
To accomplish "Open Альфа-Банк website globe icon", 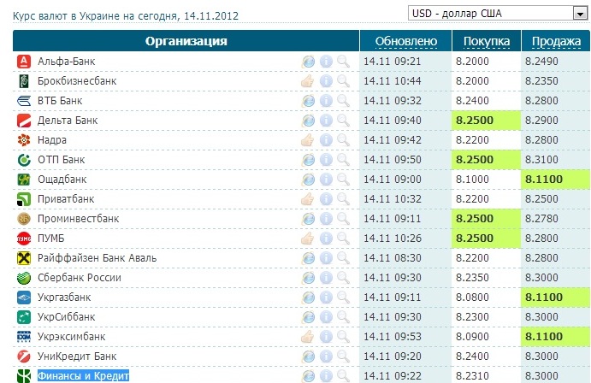I will 308,62.
